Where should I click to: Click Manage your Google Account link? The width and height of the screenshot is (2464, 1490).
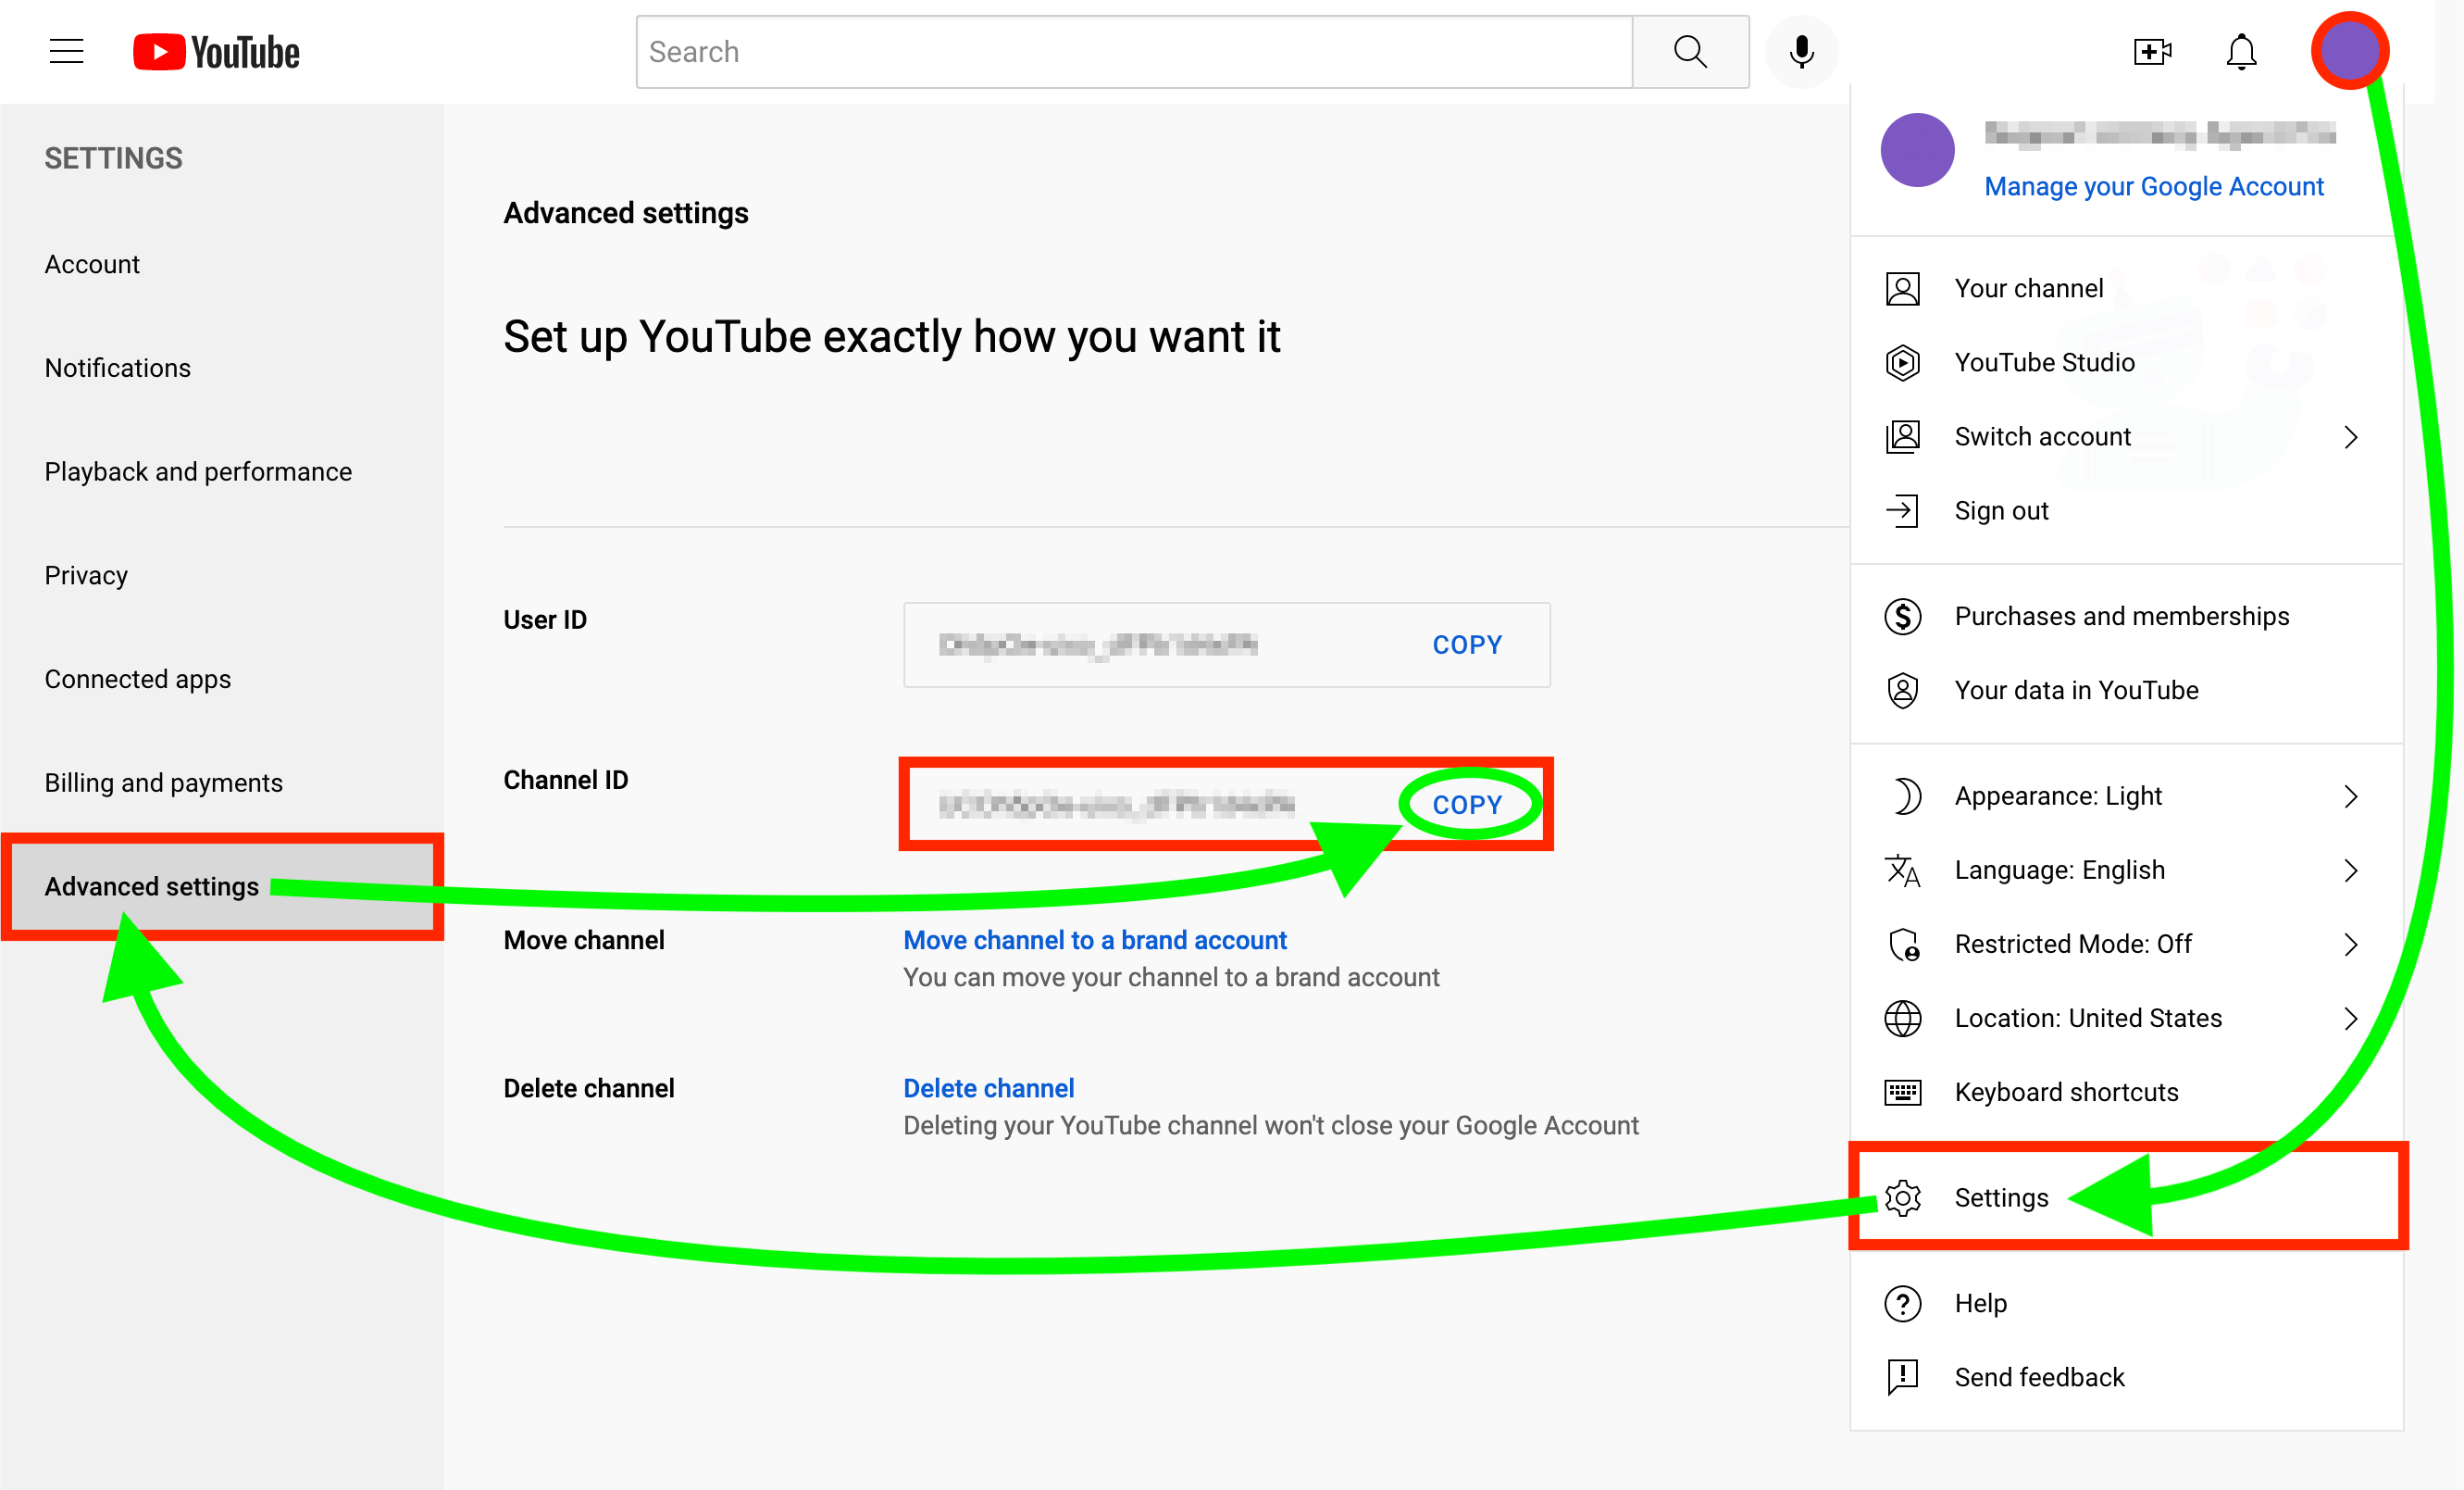[2153, 187]
